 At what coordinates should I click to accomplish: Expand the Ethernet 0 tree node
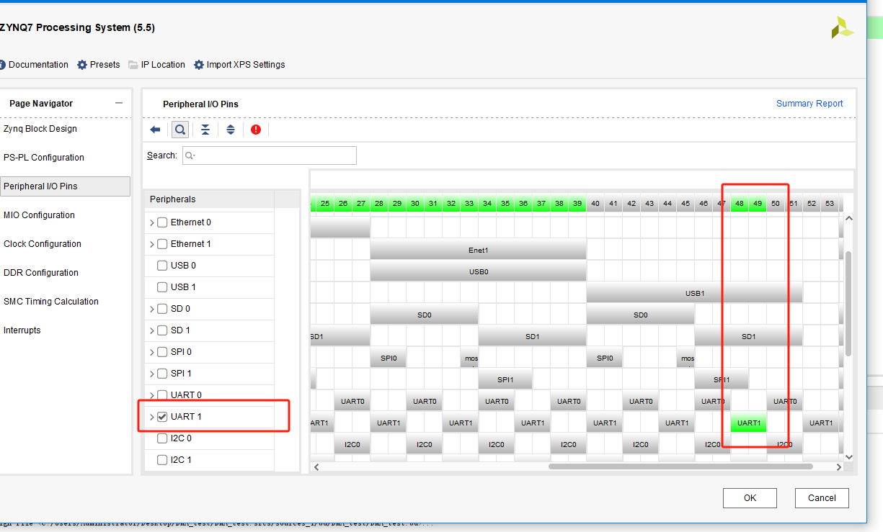coord(151,222)
